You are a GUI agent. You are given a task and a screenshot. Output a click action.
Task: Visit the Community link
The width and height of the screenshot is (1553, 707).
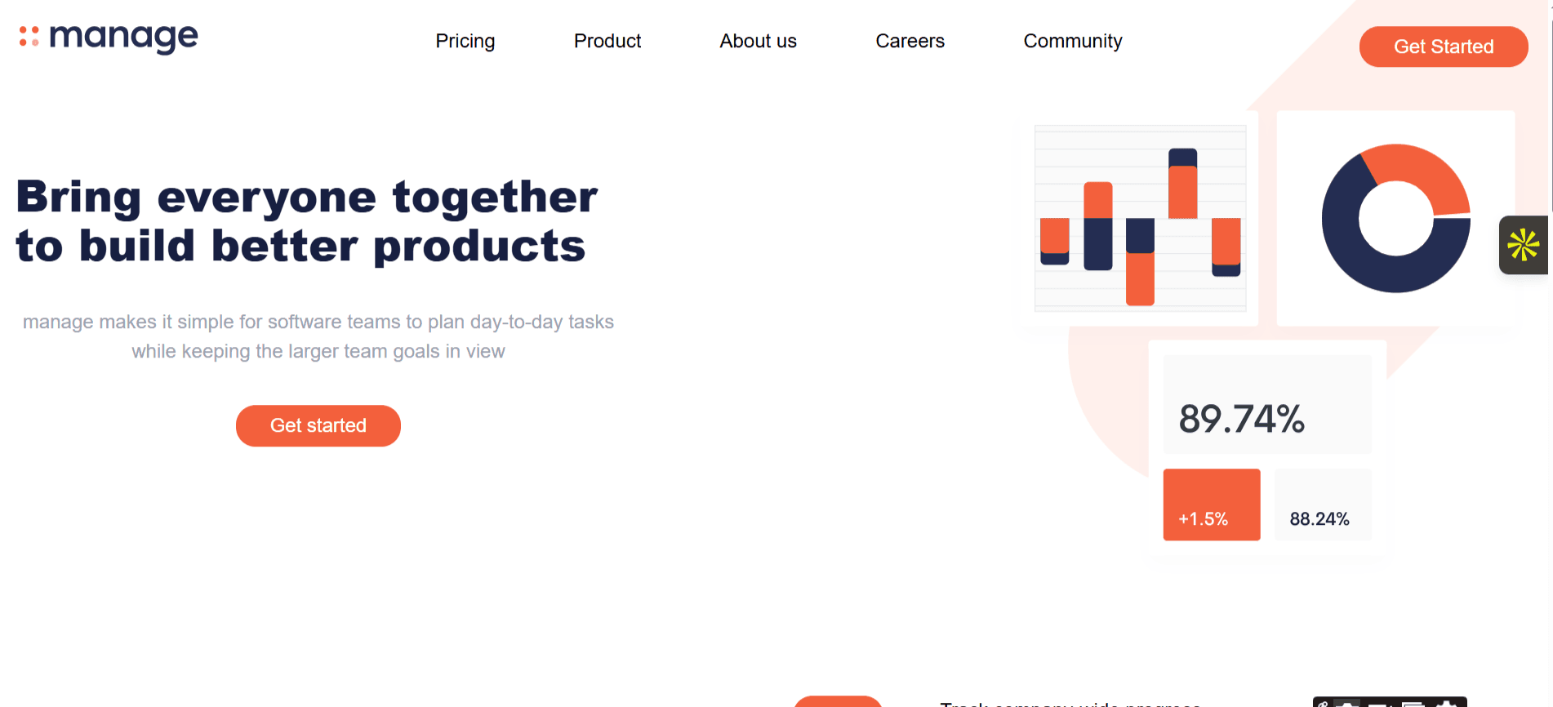1072,41
